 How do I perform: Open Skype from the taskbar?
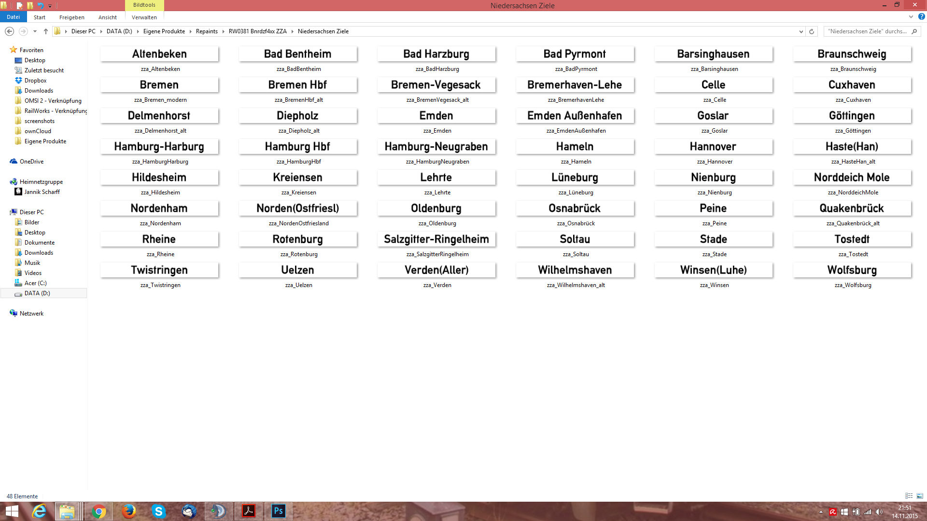point(158,511)
